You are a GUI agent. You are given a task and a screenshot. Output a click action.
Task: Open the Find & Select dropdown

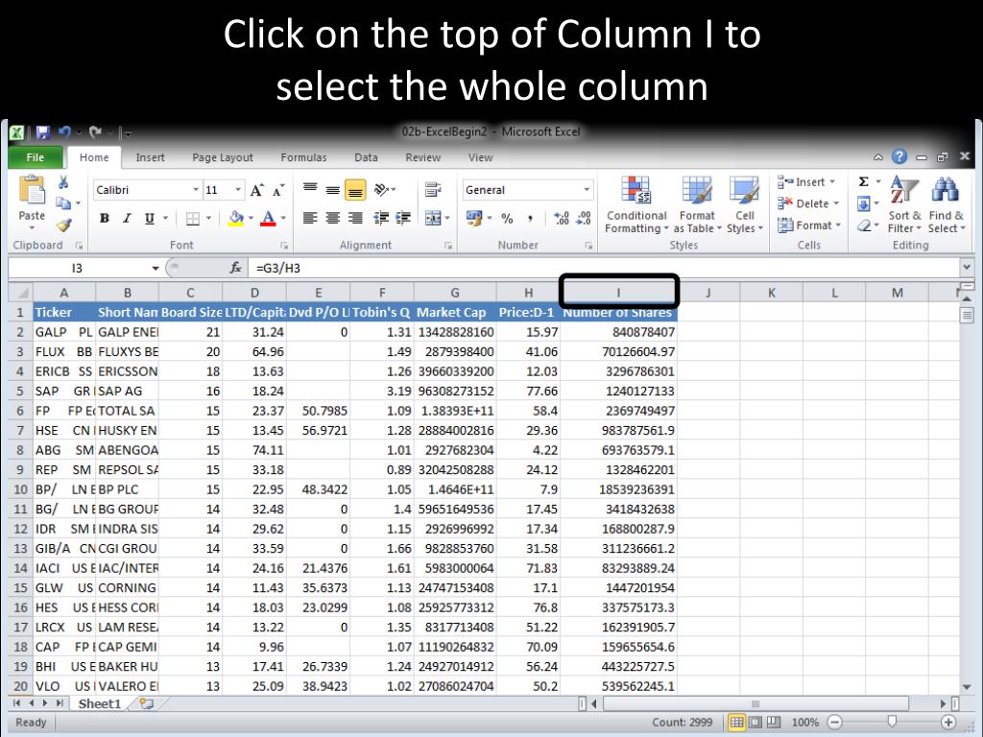click(x=947, y=204)
